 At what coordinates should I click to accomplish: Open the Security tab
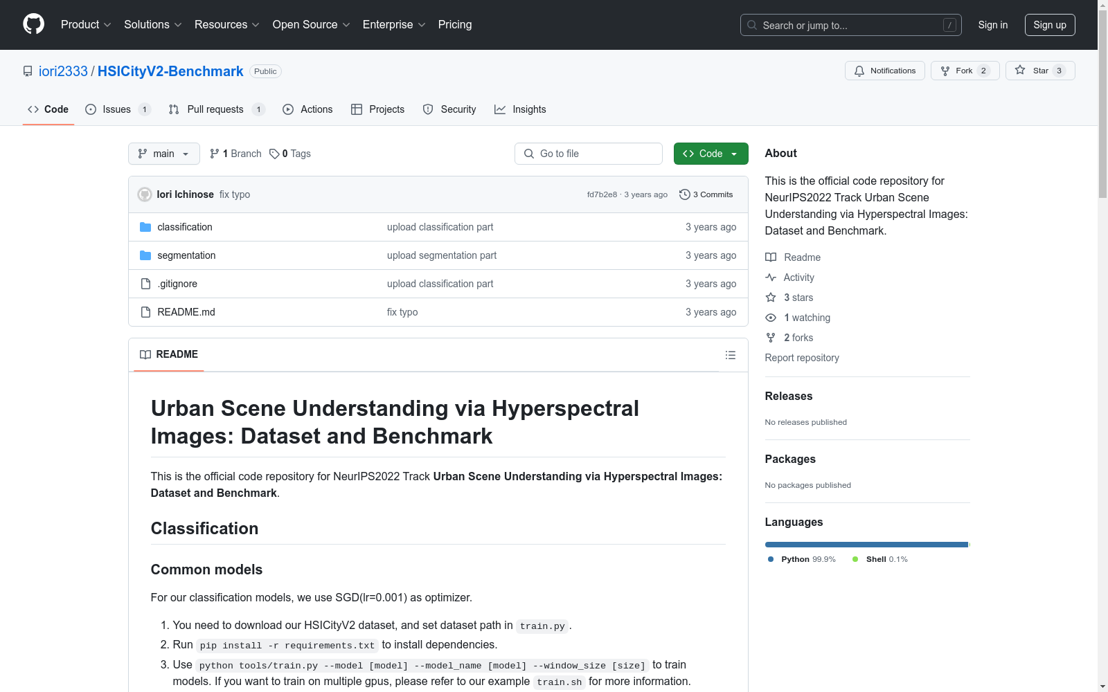click(449, 109)
